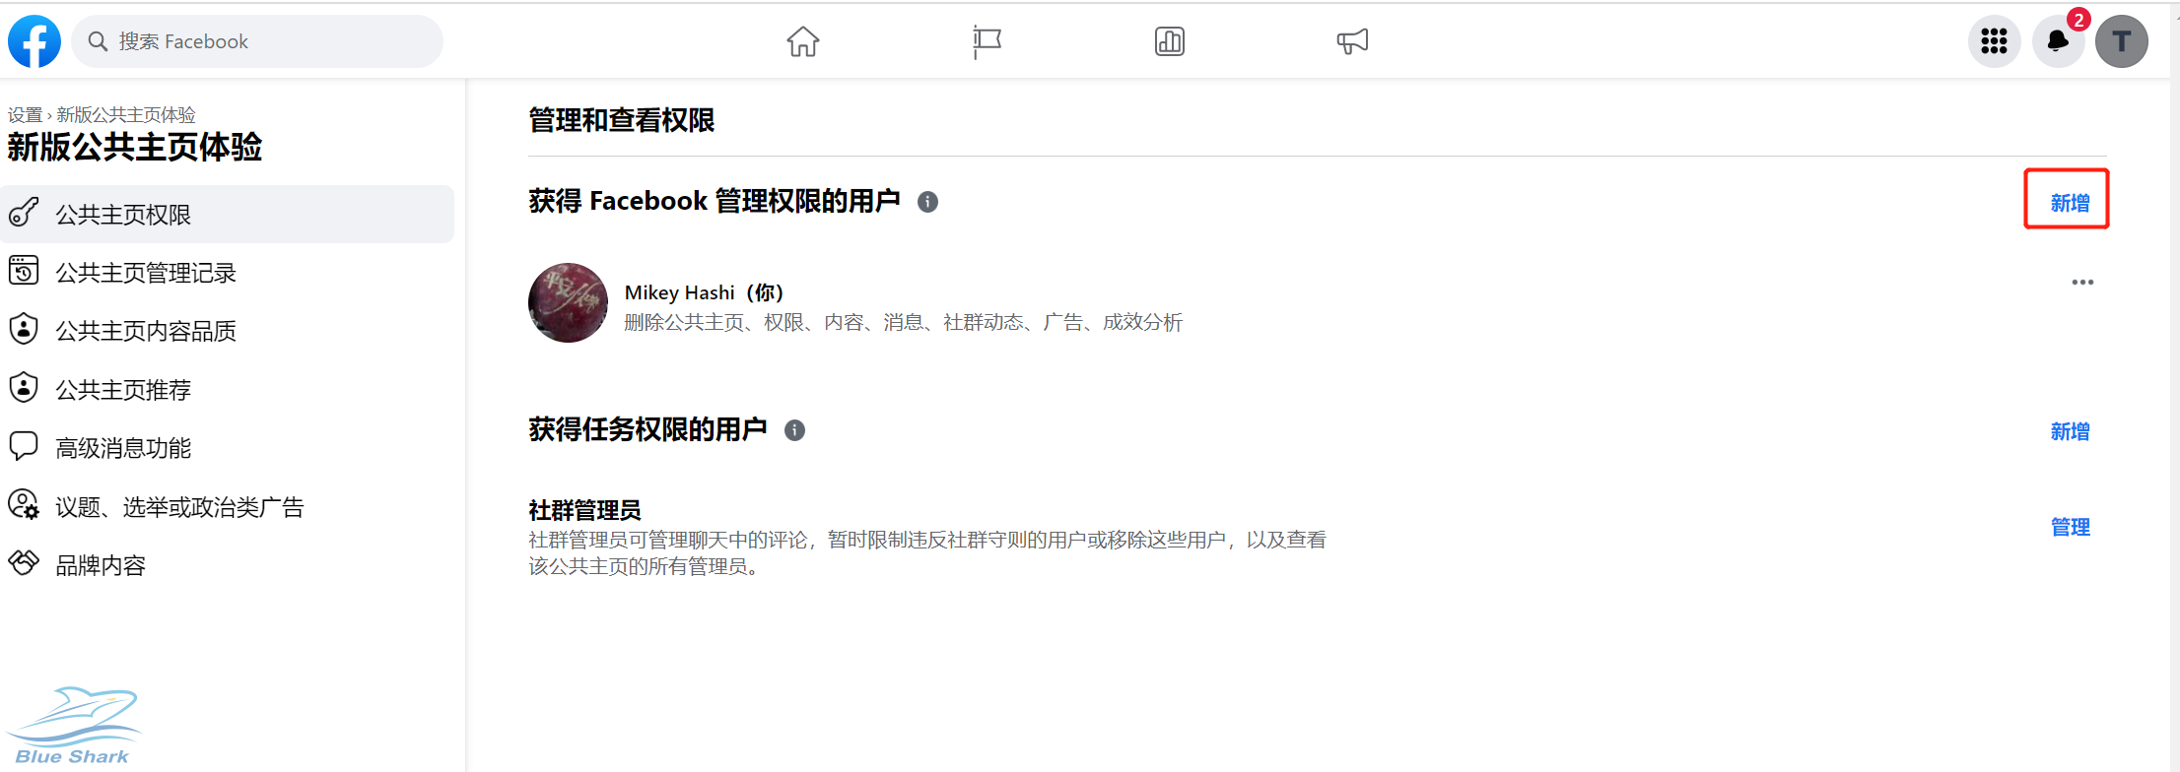Click the history icon beside 公共主页管理记录

coord(24,270)
